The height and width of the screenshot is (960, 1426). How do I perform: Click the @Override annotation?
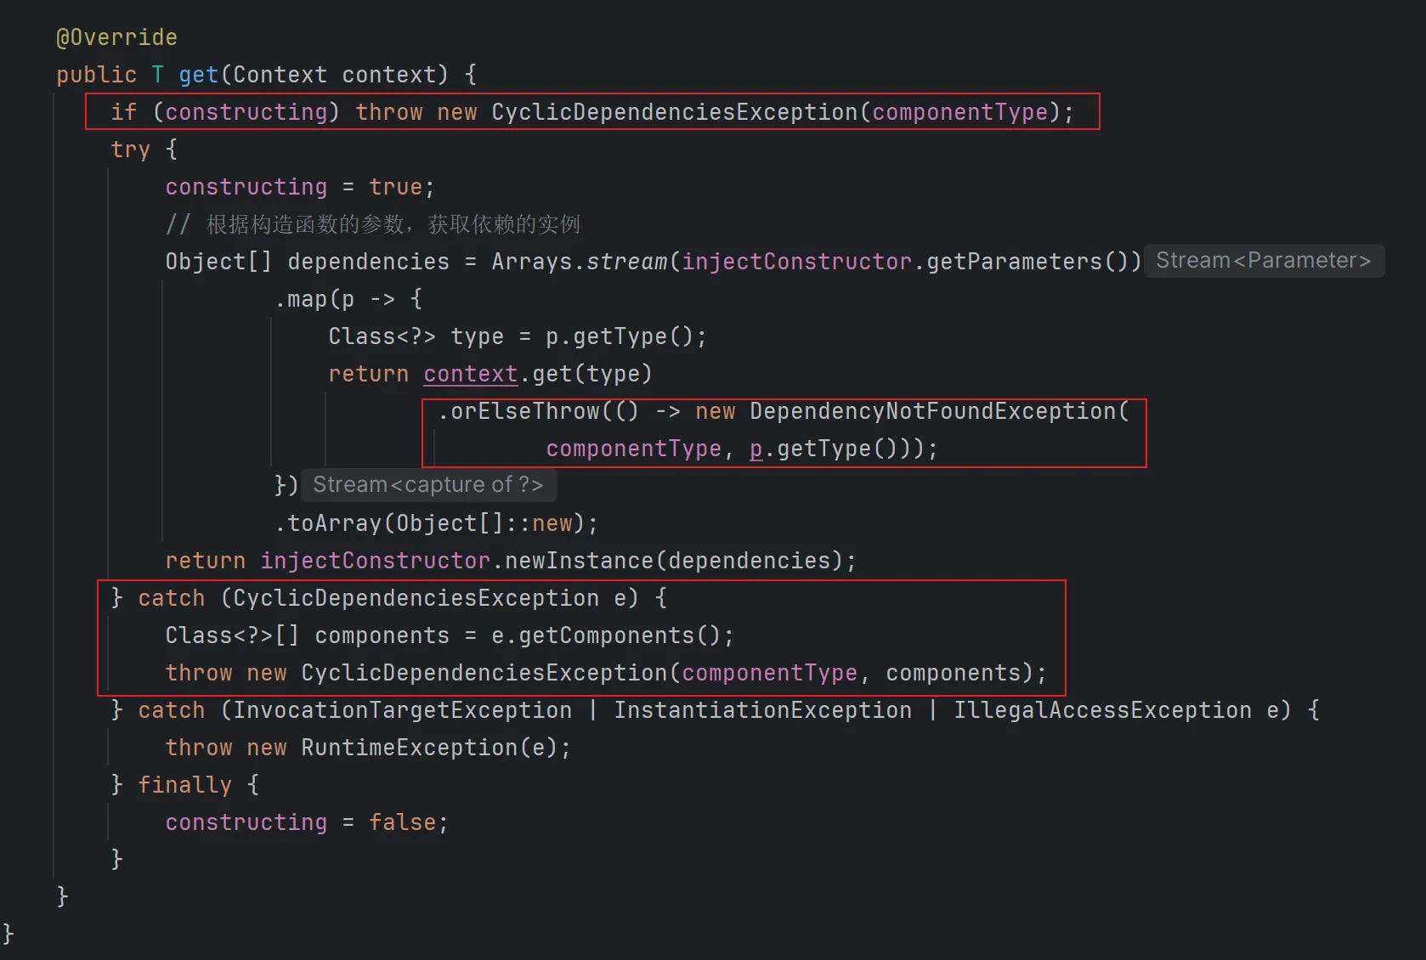[116, 37]
